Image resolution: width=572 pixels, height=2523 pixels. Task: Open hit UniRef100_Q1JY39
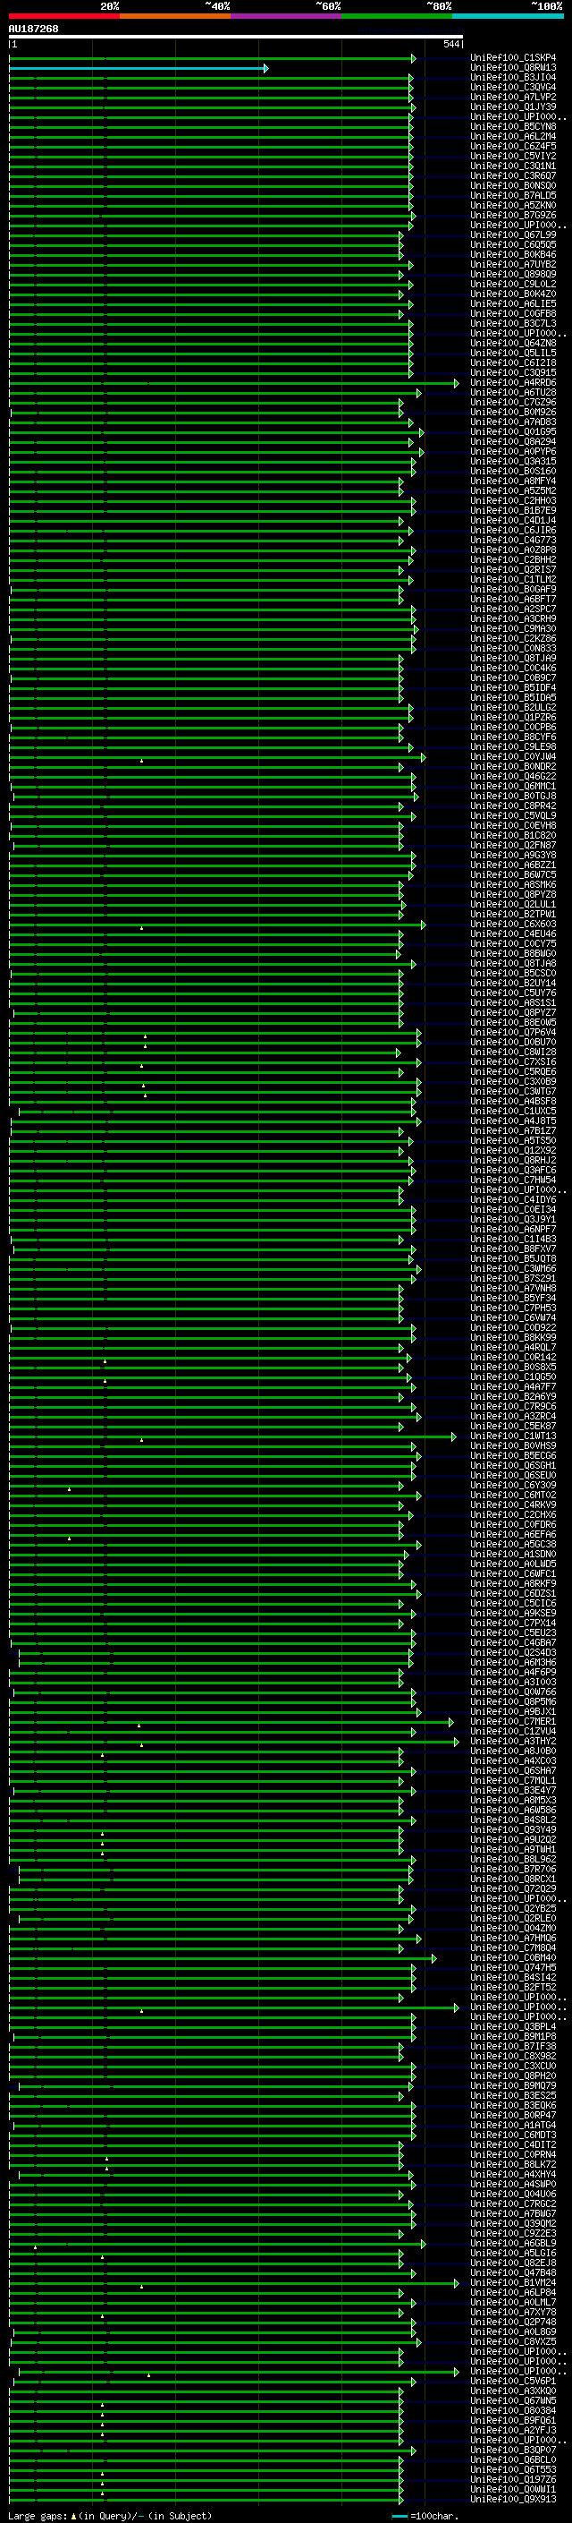click(513, 107)
